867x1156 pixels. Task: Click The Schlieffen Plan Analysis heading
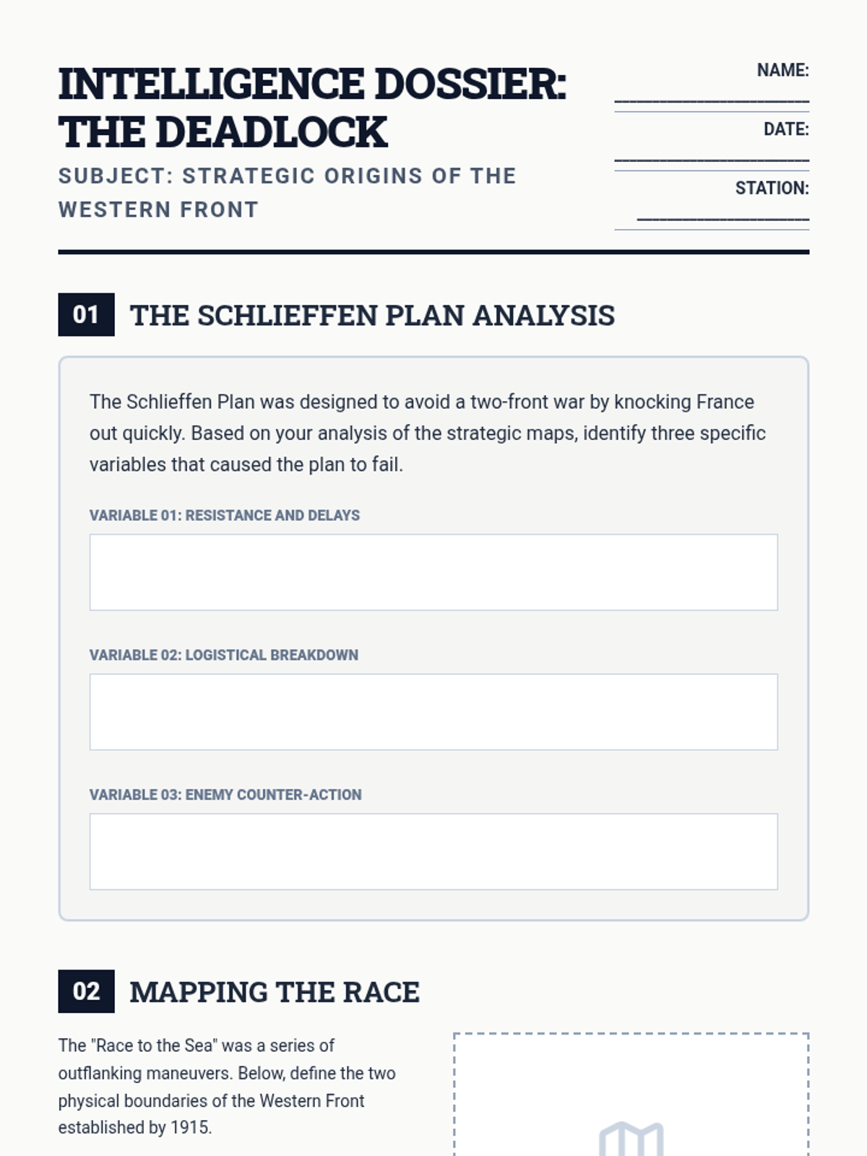point(372,315)
